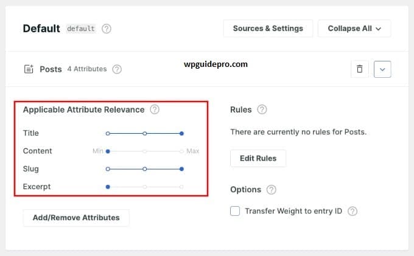Image resolution: width=414 pixels, height=256 pixels.
Task: Set Slug relevance slider to minimum point
Action: click(x=108, y=169)
